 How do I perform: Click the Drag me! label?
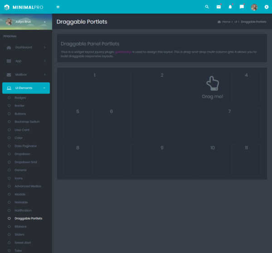[x=213, y=97]
